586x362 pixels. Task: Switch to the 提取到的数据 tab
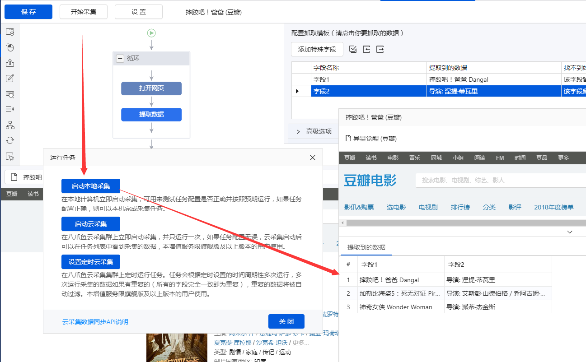(366, 247)
